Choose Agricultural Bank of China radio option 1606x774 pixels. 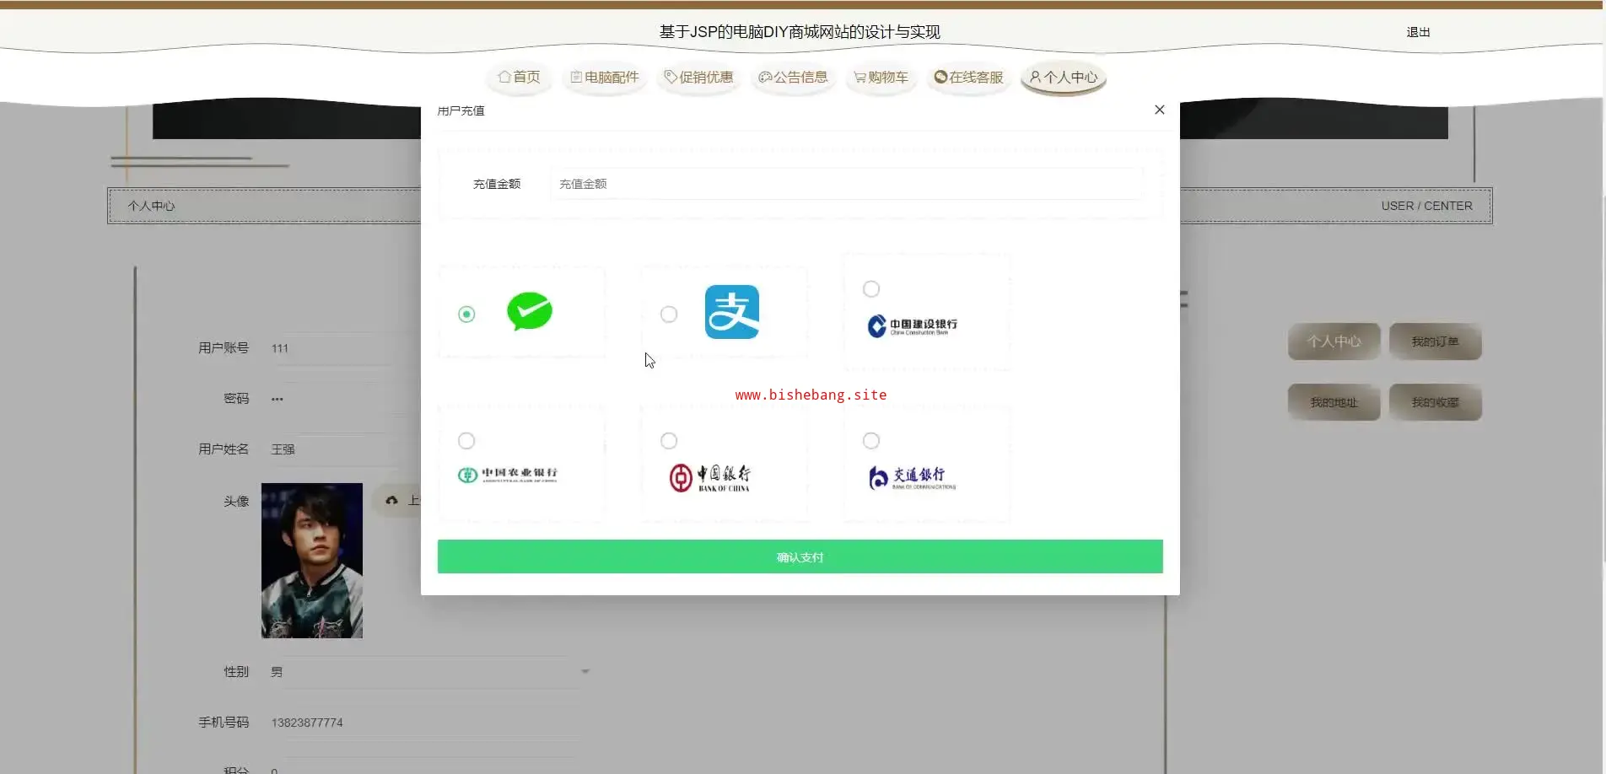pos(466,441)
